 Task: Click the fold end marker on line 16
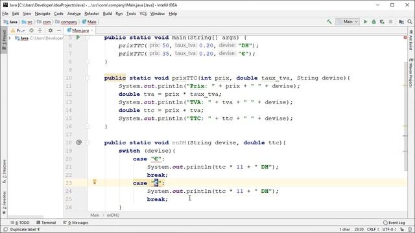88,127
